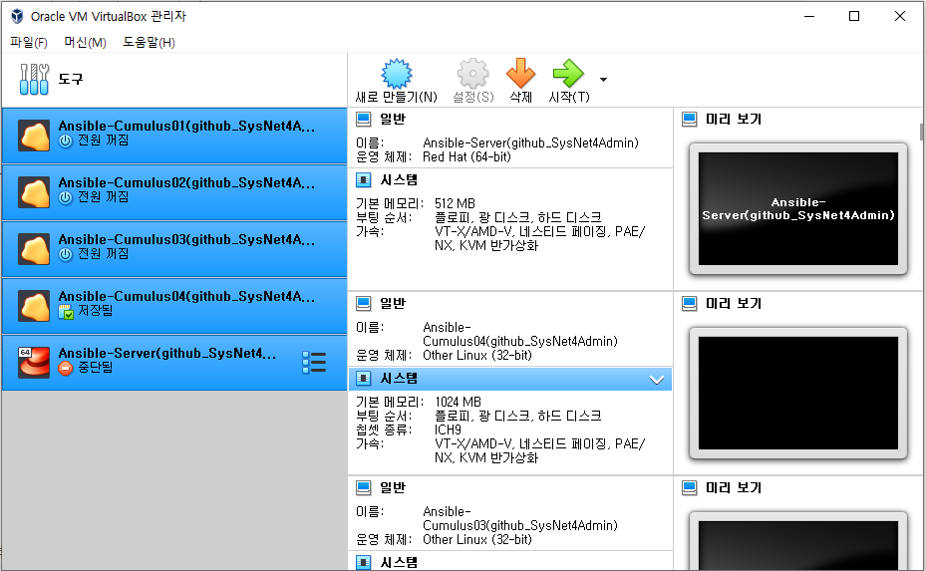Maximize the VirtualBox manager window
The image size is (926, 571).
pyautogui.click(x=854, y=17)
